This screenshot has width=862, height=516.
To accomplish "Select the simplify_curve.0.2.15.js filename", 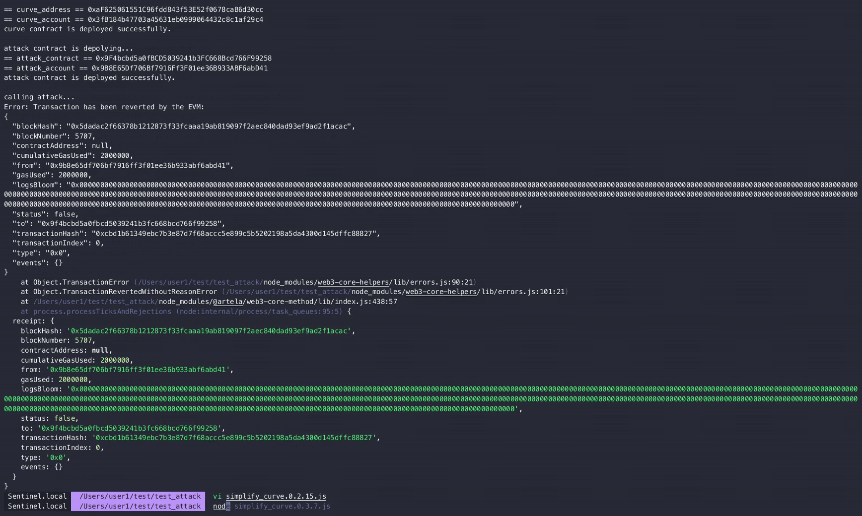I will (x=276, y=496).
